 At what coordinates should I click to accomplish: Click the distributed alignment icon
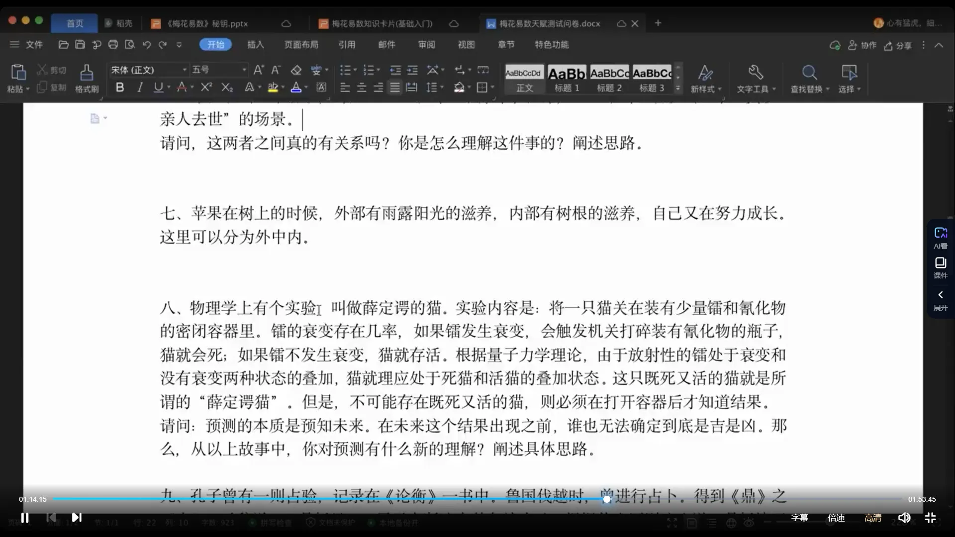point(411,88)
